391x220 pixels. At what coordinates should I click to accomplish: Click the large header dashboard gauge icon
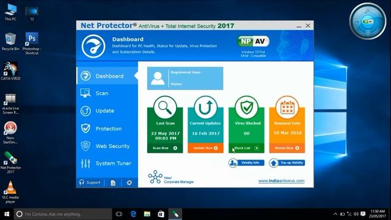(x=93, y=46)
